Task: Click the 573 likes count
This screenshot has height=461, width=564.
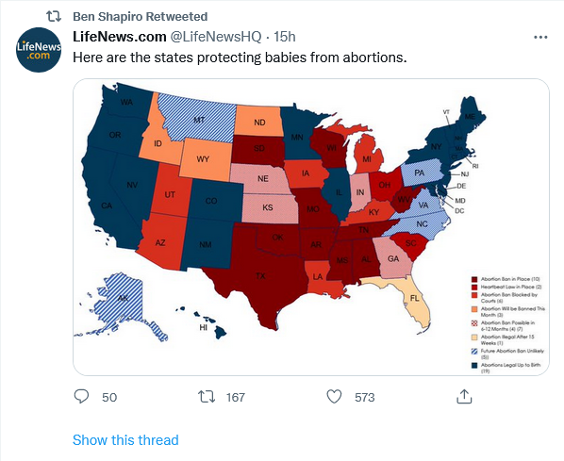Action: (x=365, y=397)
